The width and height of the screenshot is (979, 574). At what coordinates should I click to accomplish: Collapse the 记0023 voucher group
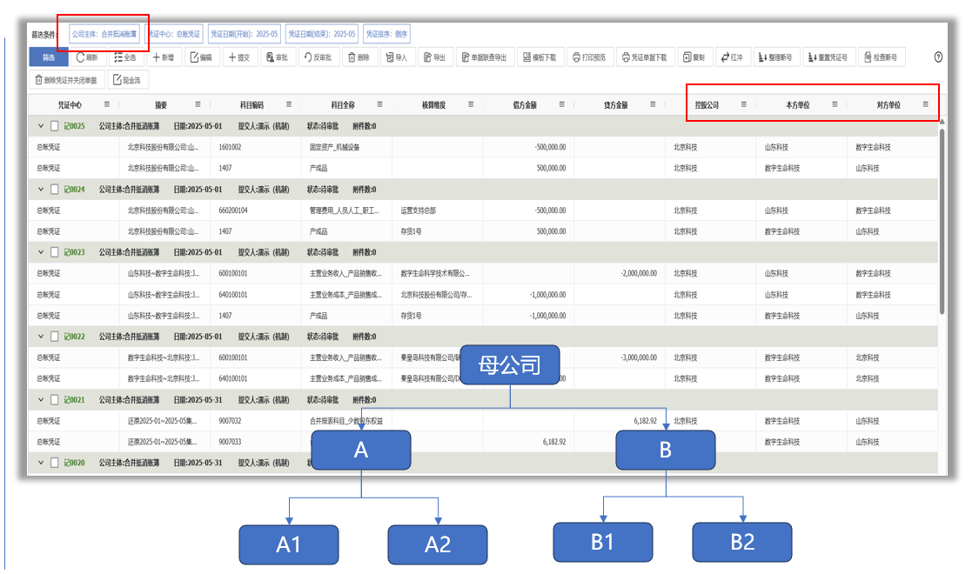pos(41,252)
